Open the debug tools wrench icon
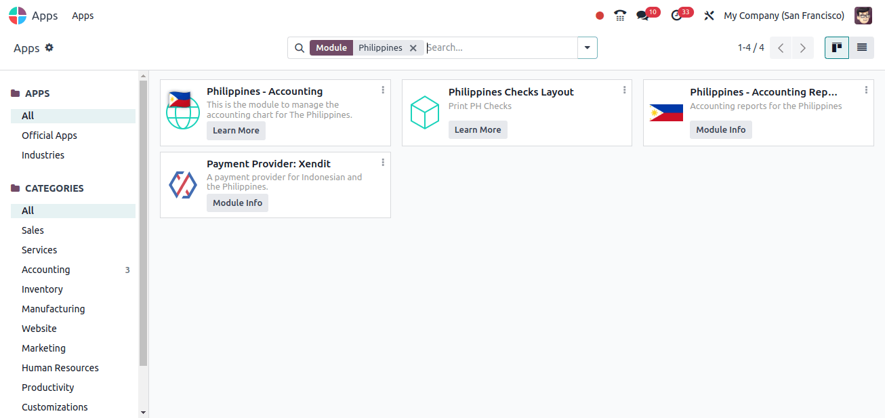 pos(709,16)
